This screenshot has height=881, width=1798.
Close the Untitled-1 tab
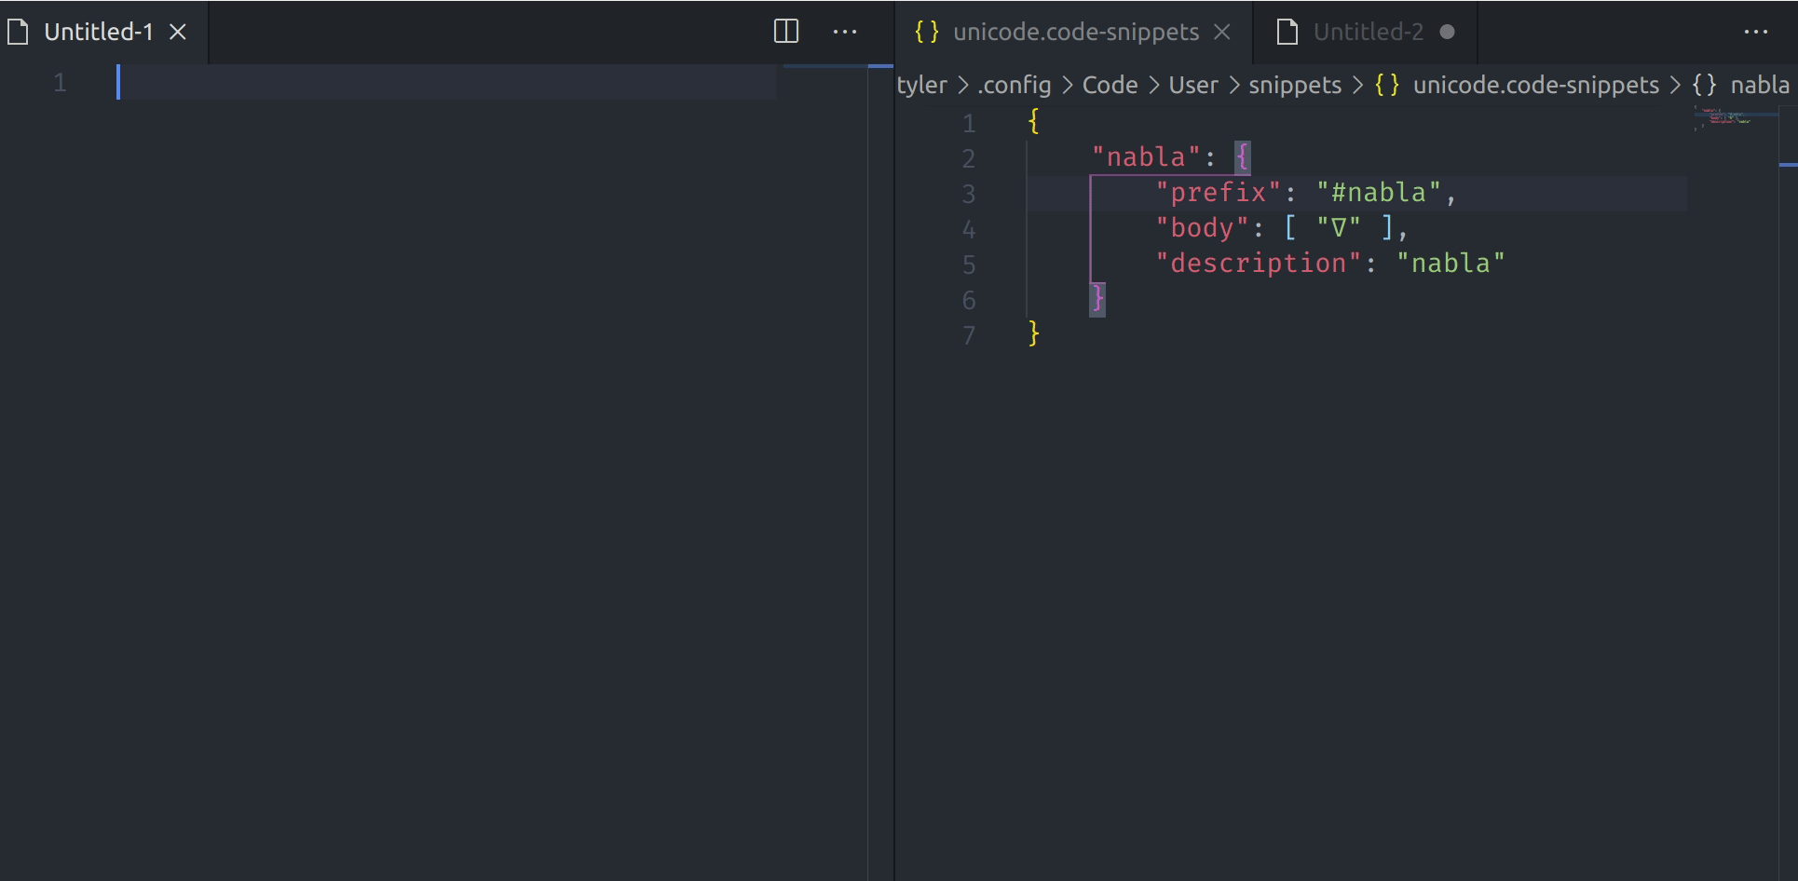(x=178, y=31)
